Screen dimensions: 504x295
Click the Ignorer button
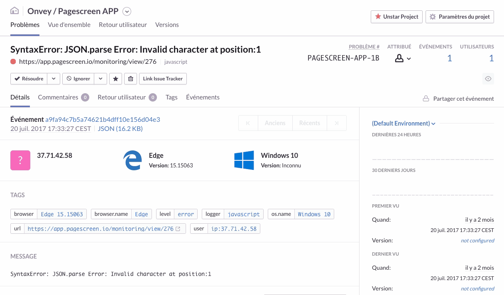[78, 79]
